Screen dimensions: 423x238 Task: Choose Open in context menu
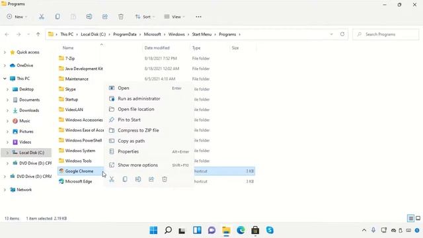click(149, 88)
